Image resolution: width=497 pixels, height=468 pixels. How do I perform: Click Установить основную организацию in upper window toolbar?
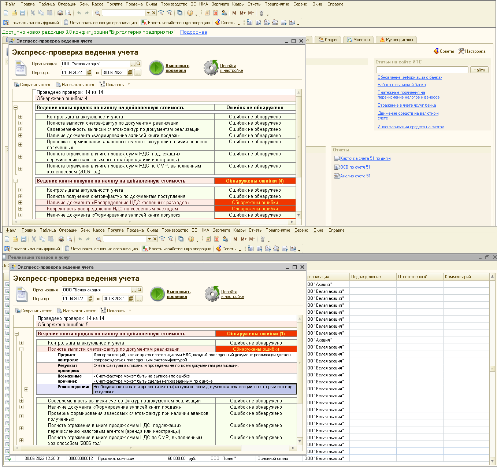pos(100,23)
